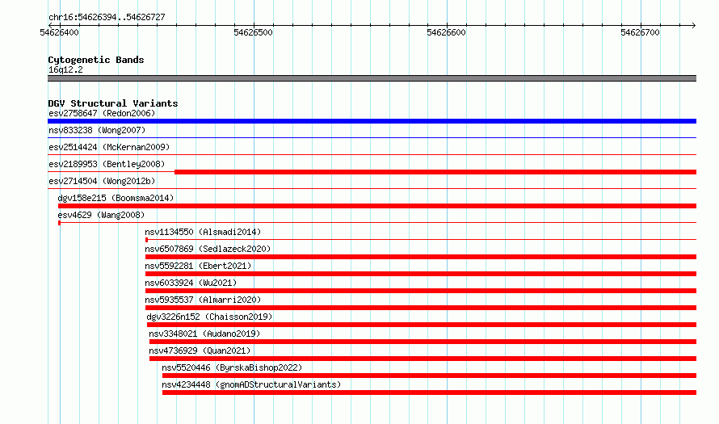
Task: Open nsv3348021 (Audano2019) variant label
Action: click(204, 334)
